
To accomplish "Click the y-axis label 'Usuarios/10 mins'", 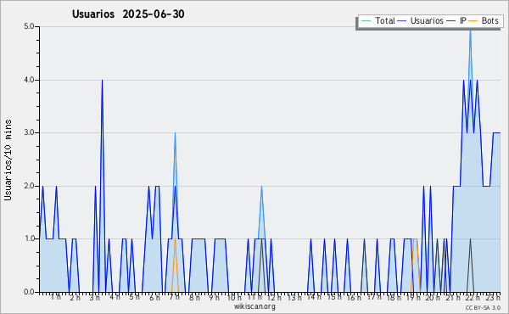I will pos(8,160).
